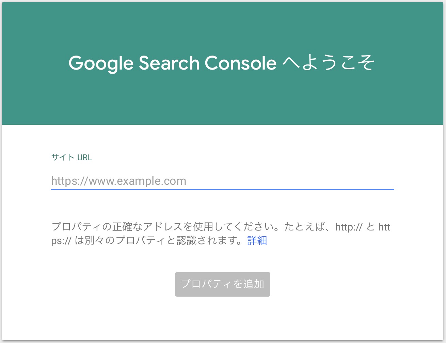Click the ps:// text starting the second hint line
This screenshot has height=343, width=446.
[x=61, y=241]
